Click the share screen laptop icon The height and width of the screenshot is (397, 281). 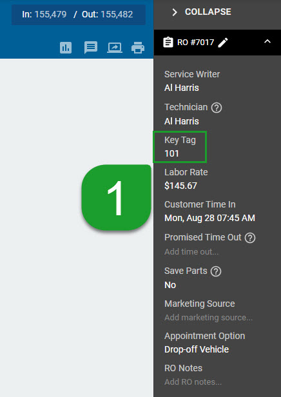pyautogui.click(x=115, y=48)
